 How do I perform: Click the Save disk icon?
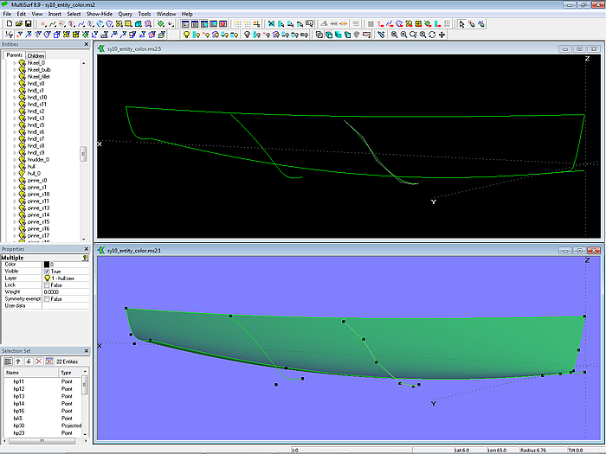(28, 23)
